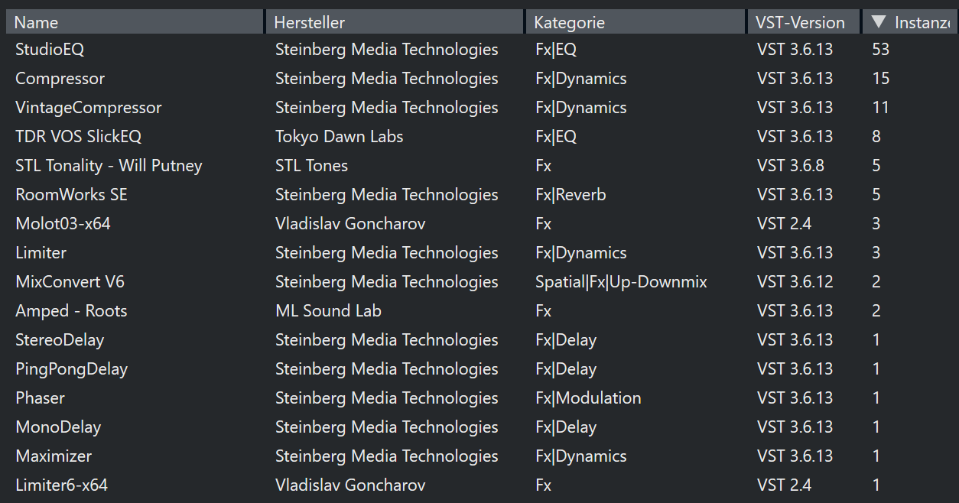Select the StereoDelay plugin entry
Image resolution: width=959 pixels, height=503 pixels.
click(60, 340)
